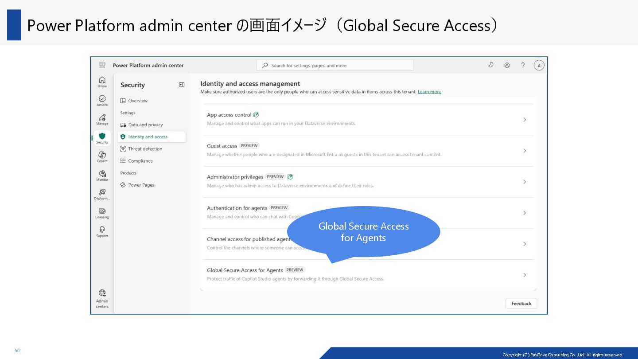Expand App access control chevron
The height and width of the screenshot is (359, 638).
(525, 120)
